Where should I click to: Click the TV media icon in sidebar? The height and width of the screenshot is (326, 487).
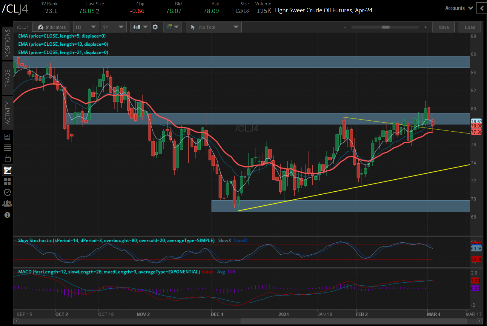tap(7, 159)
